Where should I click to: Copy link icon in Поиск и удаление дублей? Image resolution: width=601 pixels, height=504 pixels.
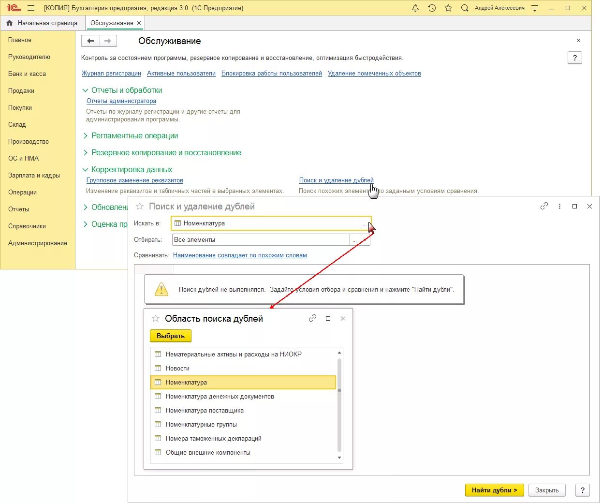544,206
